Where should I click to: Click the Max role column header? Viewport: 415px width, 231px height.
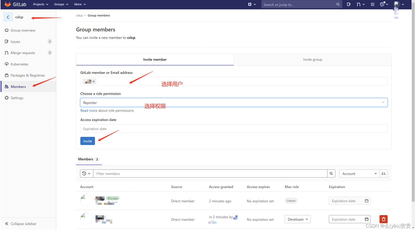292,187
